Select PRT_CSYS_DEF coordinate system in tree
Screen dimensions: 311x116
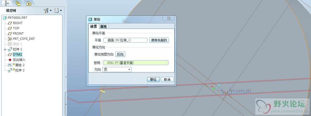24,39
